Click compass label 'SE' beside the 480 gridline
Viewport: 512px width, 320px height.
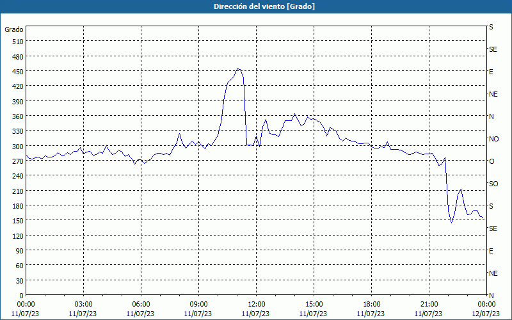tap(493, 50)
